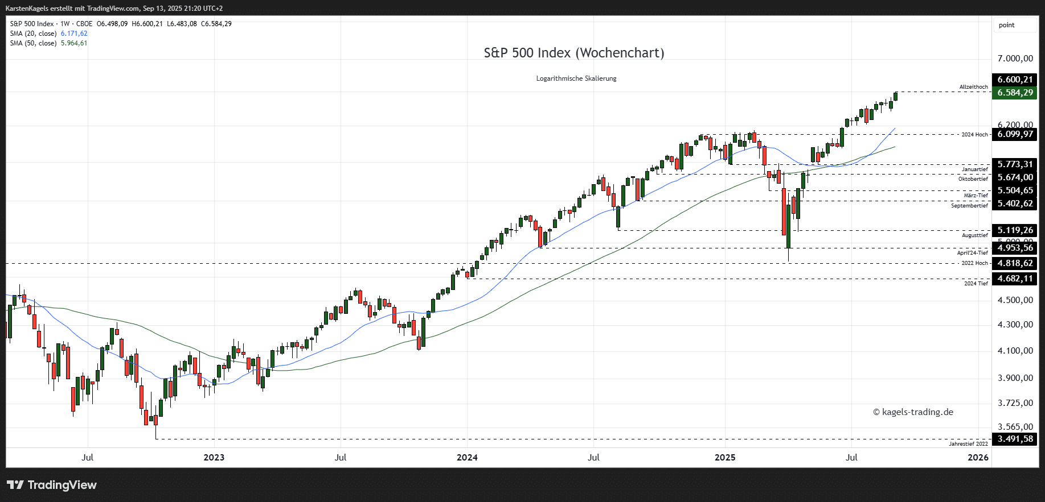
Task: Click the 4.500,00 price axis value
Action: (1015, 300)
